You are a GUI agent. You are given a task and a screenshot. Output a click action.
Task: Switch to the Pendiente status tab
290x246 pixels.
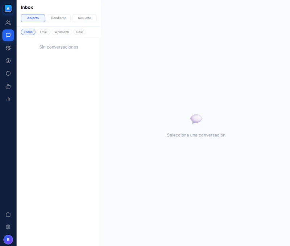59,18
